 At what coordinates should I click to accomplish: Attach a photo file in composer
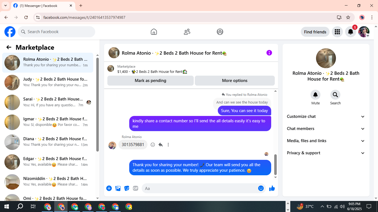pyautogui.click(x=118, y=188)
